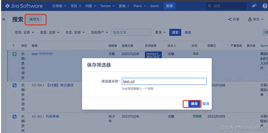The image size is (268, 133).
Task: Click the due date 2022/01/05
Action: [216, 116]
